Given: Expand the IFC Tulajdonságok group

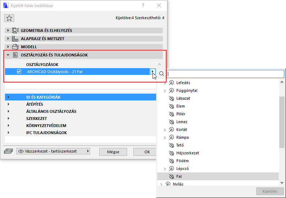Looking at the screenshot, I should click(9, 133).
